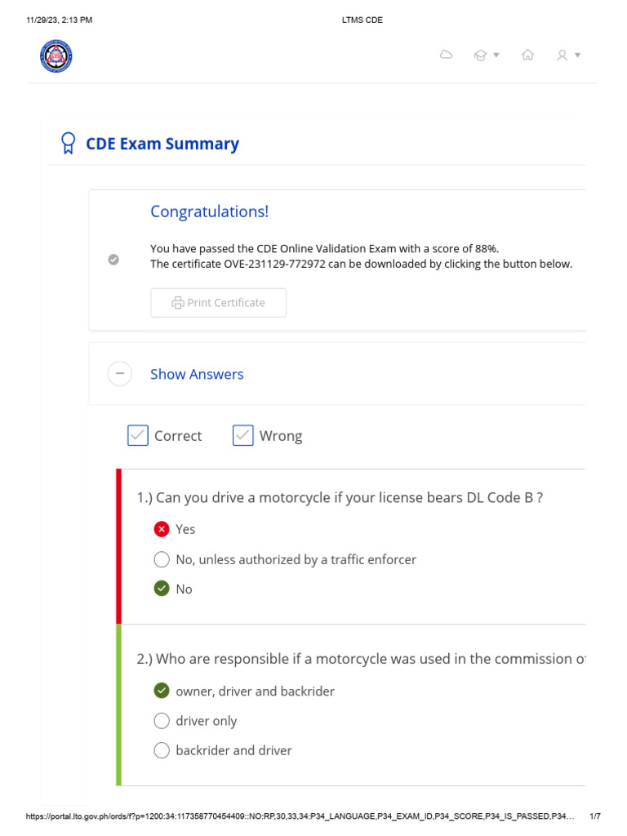
Task: Click the CDE Exam Summary title
Action: pos(162,144)
